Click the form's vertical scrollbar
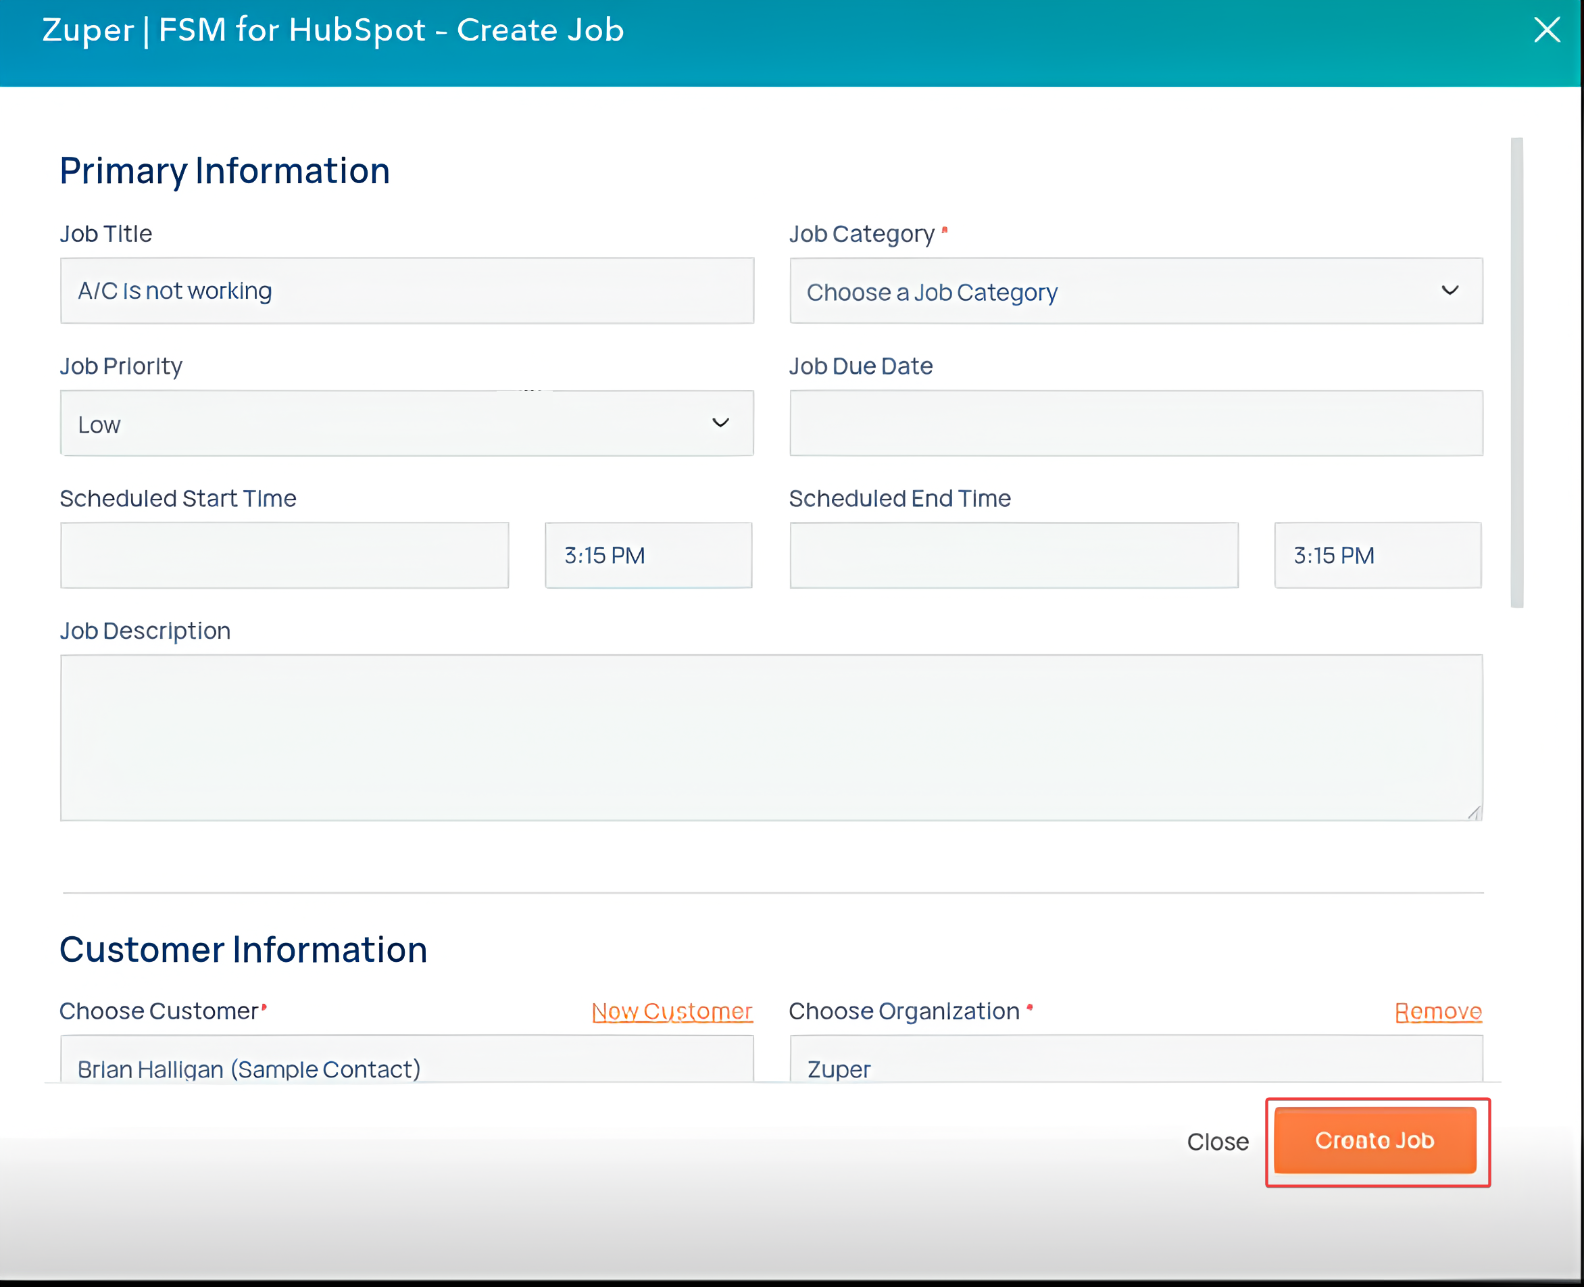This screenshot has width=1584, height=1287. coord(1516,373)
